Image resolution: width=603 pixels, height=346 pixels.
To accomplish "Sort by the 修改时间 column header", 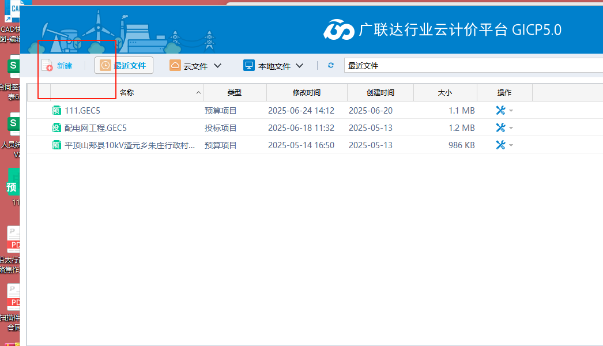I will 307,93.
